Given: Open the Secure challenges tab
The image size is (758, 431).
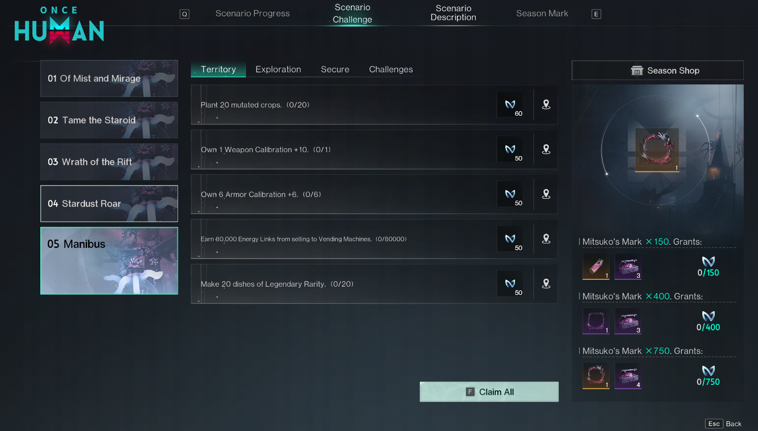Looking at the screenshot, I should click(335, 69).
